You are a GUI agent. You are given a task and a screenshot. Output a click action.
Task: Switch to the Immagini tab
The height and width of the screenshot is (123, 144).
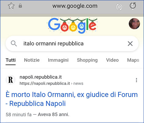point(58,60)
